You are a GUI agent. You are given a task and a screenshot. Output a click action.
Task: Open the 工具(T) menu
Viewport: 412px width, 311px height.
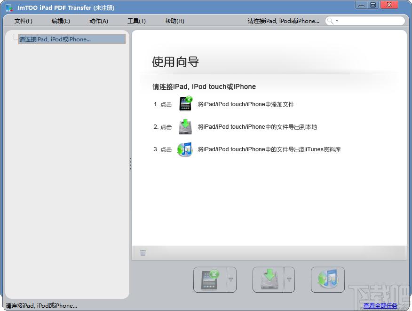tap(136, 21)
